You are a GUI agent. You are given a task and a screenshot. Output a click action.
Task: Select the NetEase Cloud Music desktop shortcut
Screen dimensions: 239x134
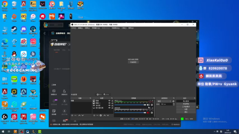(x=14, y=118)
